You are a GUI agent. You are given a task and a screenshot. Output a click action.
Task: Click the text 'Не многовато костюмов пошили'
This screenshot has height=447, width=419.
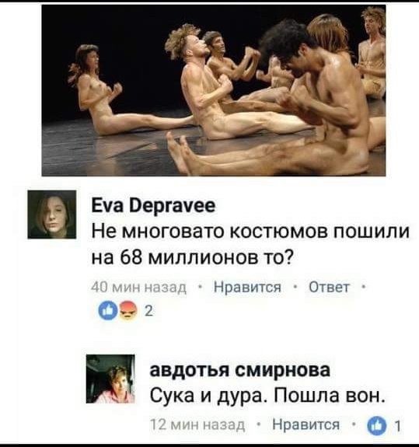click(x=250, y=232)
